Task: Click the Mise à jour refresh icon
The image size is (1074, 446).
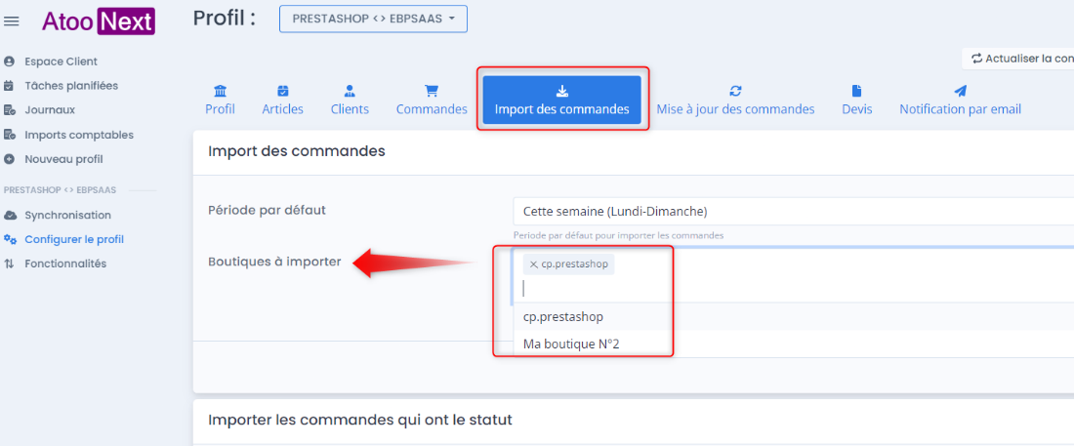Action: pos(735,91)
